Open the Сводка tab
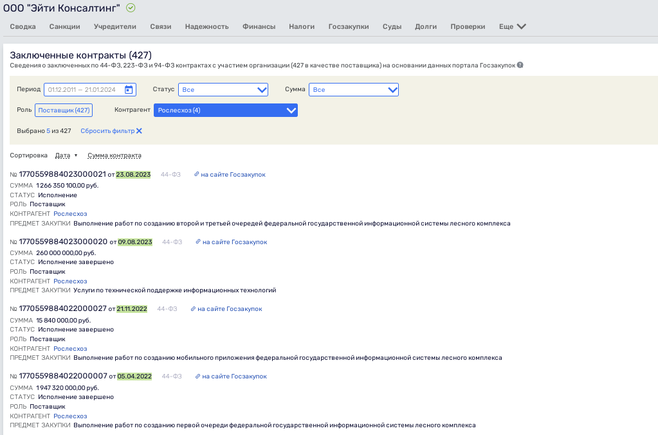658x435 pixels. 23,26
